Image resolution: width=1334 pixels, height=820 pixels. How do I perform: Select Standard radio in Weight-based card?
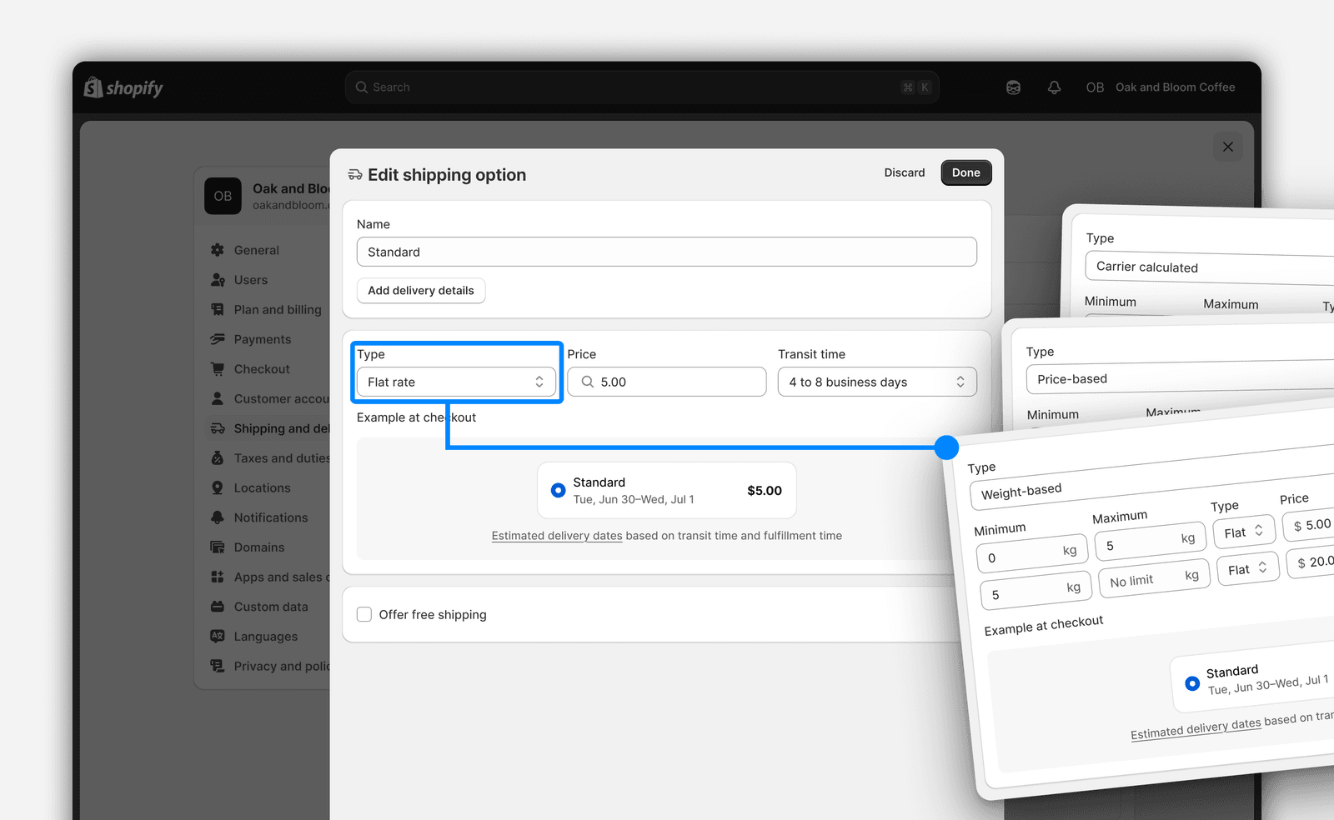point(1192,684)
